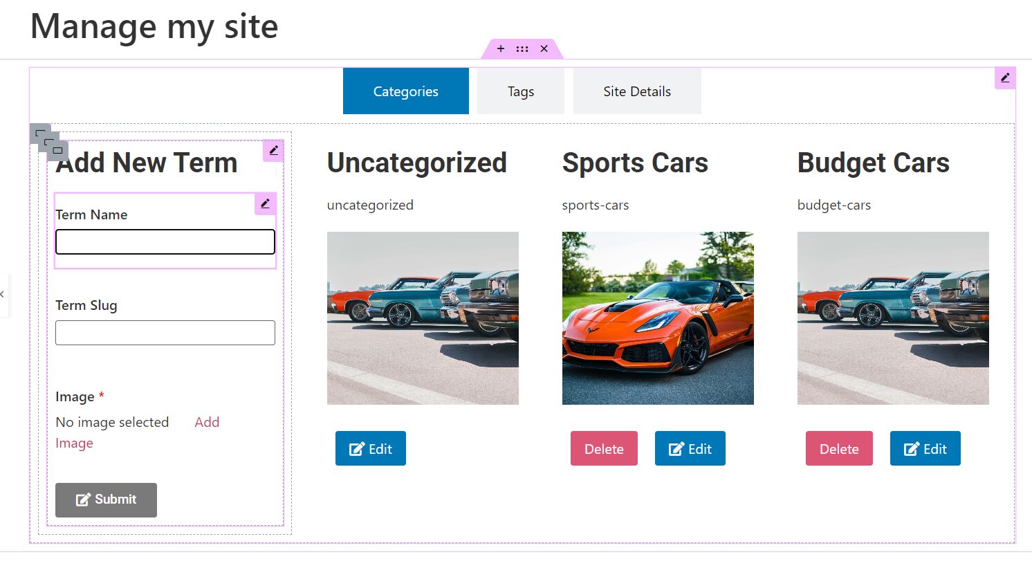Click the plus add element icon
1032x568 pixels.
(x=501, y=49)
